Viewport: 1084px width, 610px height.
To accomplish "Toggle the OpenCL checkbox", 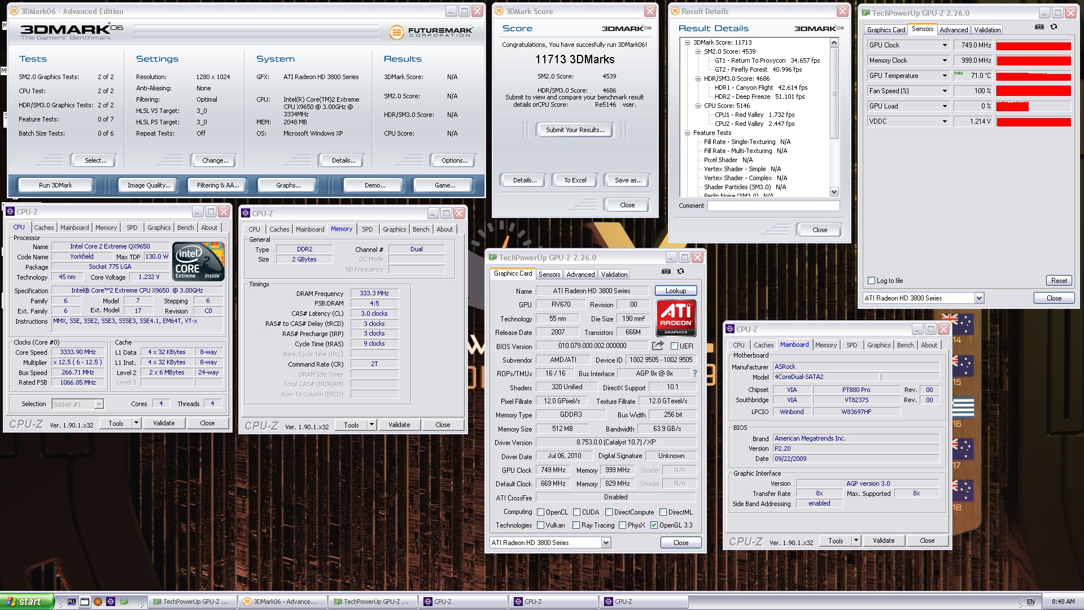I will pyautogui.click(x=540, y=512).
